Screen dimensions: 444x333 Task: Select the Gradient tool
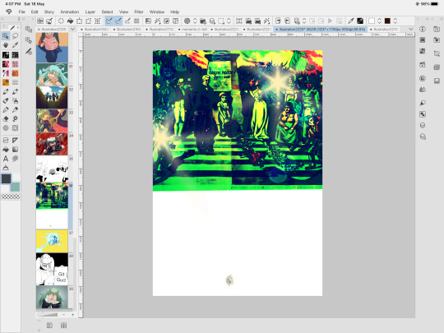tap(15, 150)
